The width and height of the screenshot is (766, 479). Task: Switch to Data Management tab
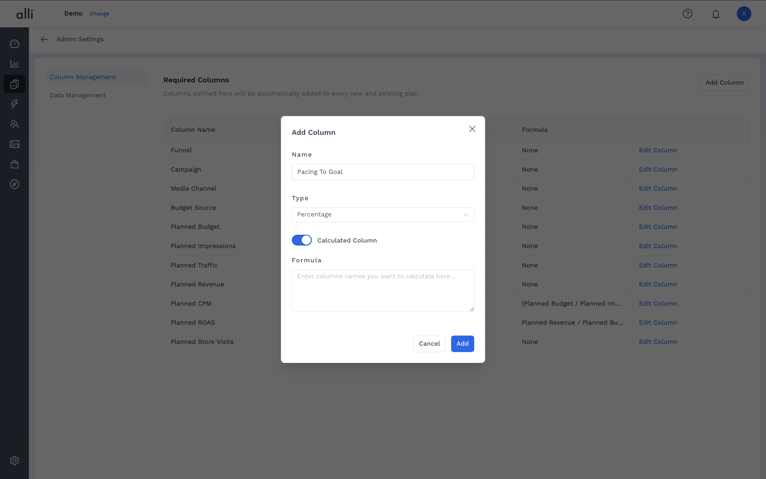click(x=78, y=95)
